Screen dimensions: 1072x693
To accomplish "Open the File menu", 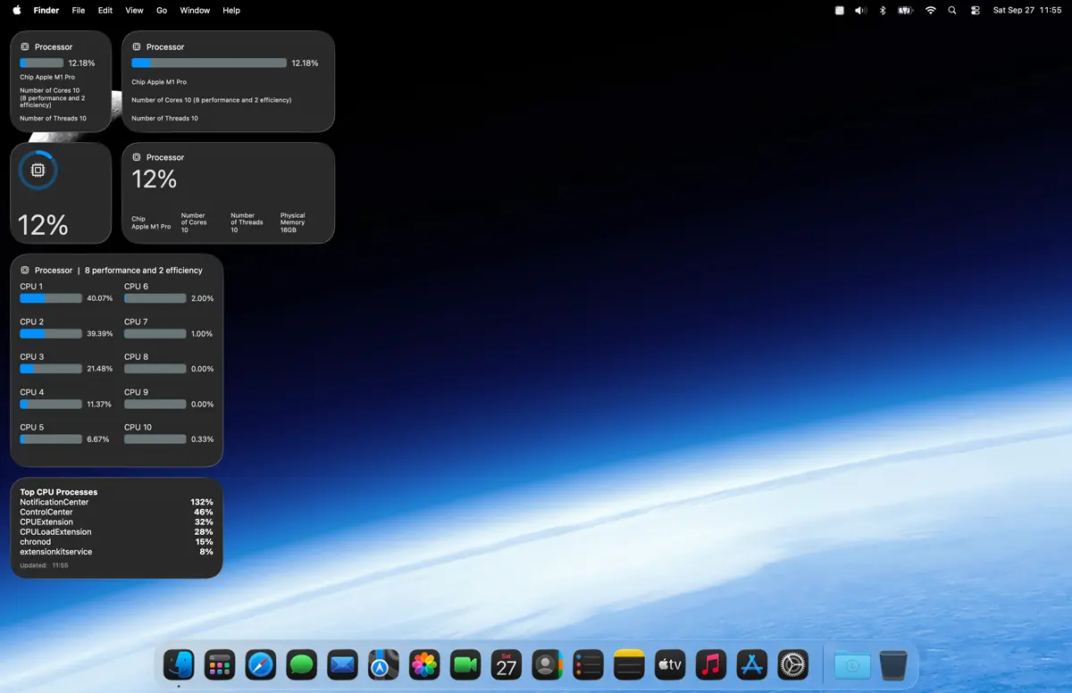I will coord(79,11).
